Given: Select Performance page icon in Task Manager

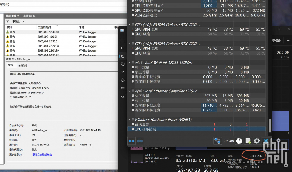Looking at the screenshot, I should point(123,56).
